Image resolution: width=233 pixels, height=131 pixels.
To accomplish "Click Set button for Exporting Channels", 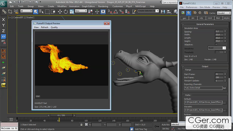I will (x=224, y=88).
